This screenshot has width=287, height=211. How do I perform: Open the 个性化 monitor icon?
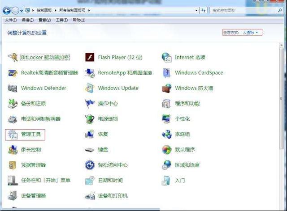pos(166,119)
